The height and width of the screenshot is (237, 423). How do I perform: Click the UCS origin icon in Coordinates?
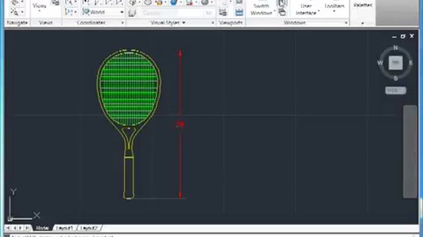tap(87, 3)
